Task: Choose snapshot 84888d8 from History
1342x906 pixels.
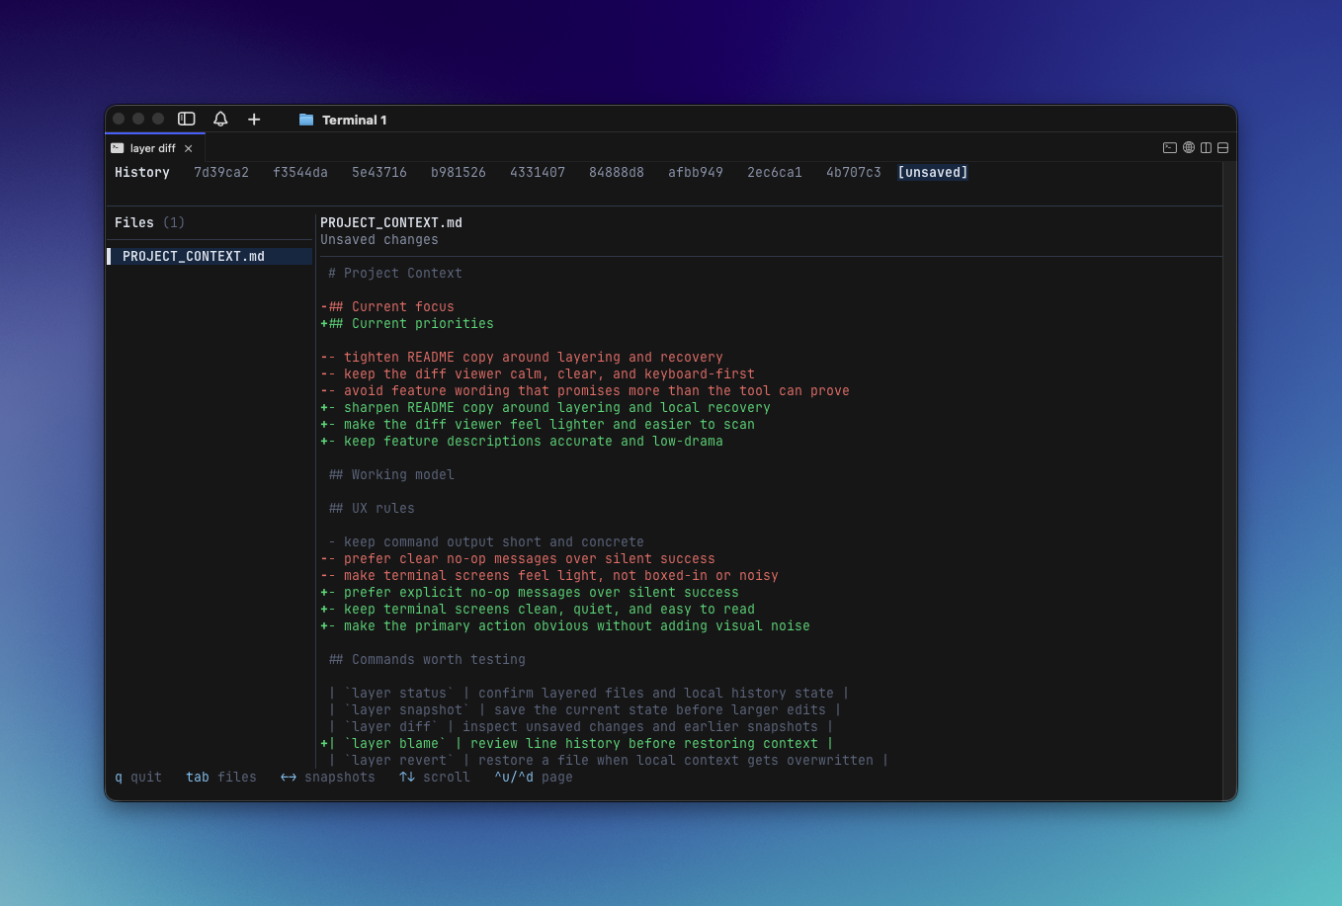Action: coord(617,172)
